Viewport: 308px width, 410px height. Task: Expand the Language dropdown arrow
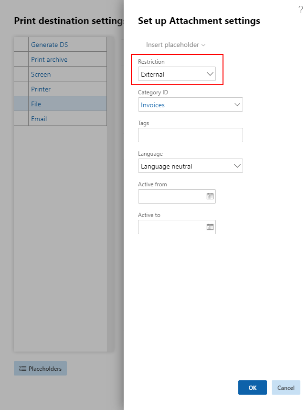coord(237,166)
